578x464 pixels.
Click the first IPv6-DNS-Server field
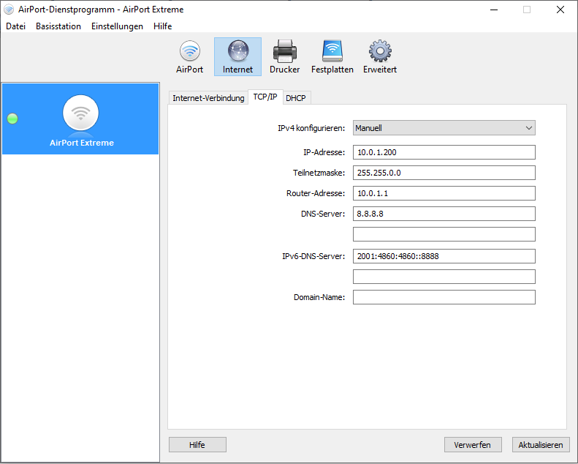(444, 256)
